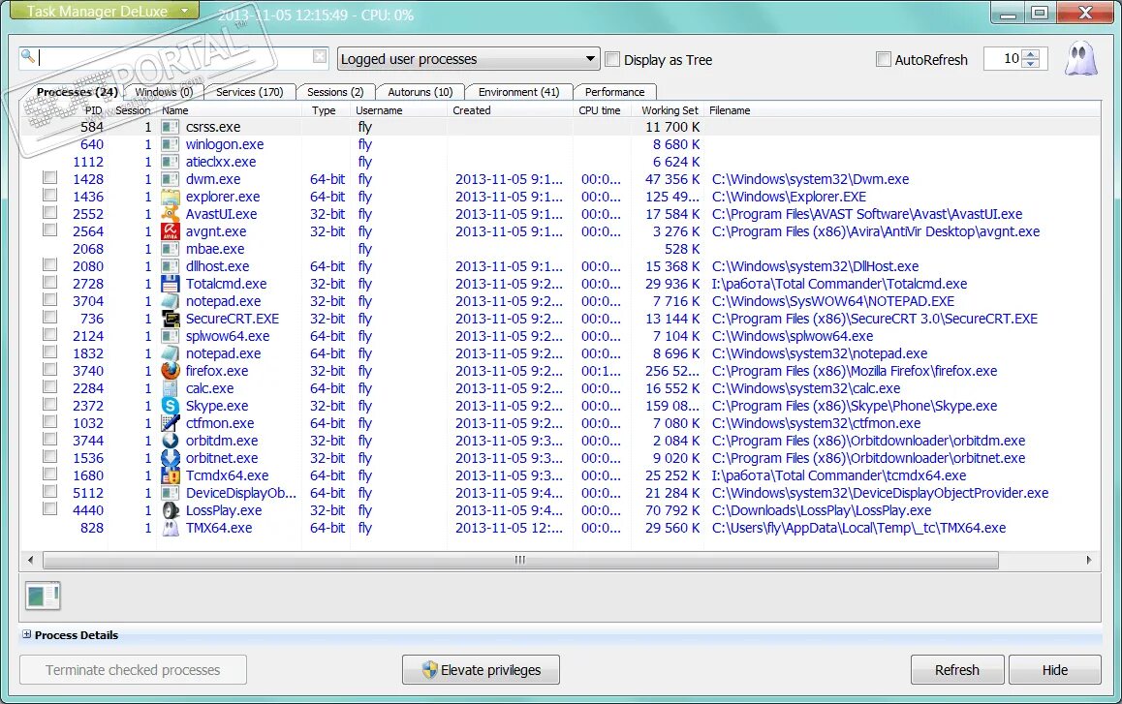Check the box for LossPlay.exe (PID 4440)
The width and height of the screenshot is (1122, 704).
[50, 508]
